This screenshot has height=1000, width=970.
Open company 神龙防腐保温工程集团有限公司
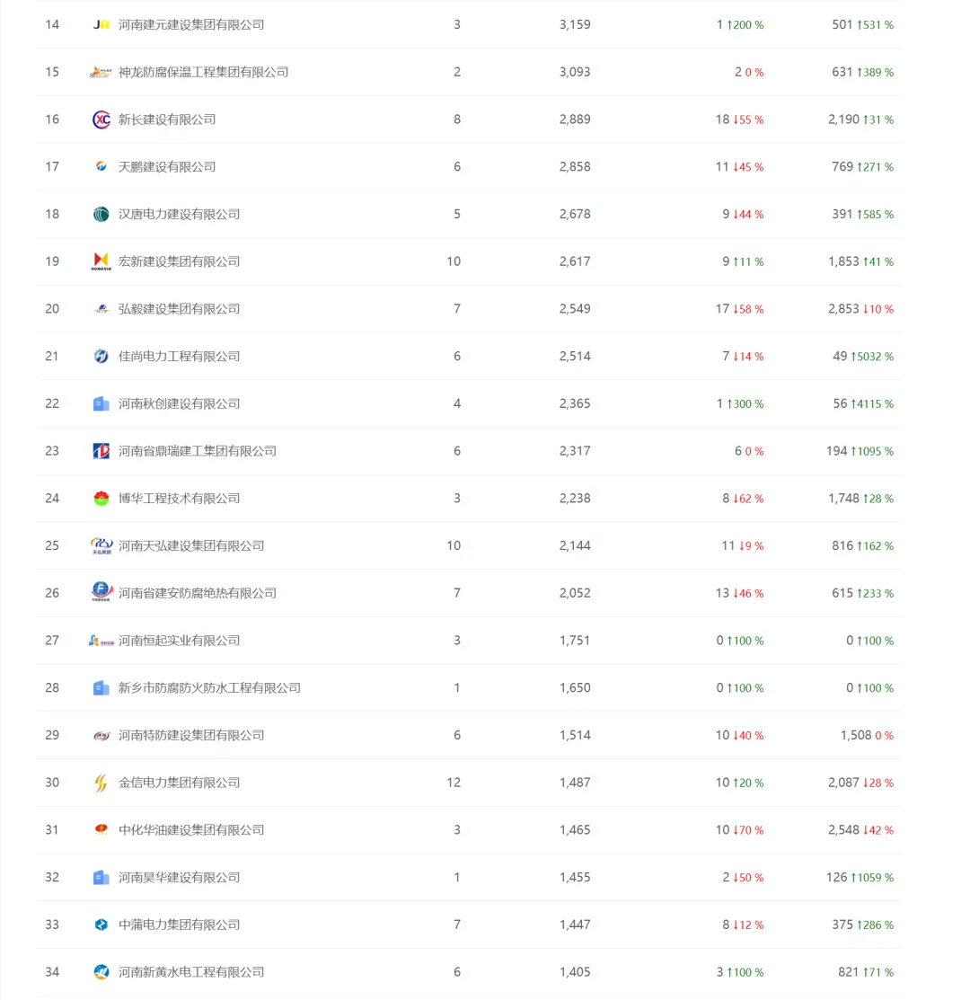pyautogui.click(x=203, y=72)
